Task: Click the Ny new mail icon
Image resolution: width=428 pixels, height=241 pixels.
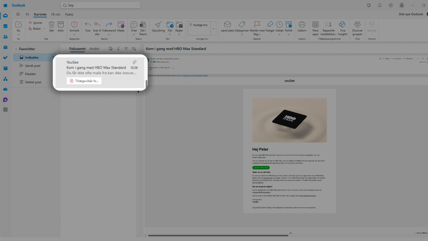Action: (x=19, y=25)
